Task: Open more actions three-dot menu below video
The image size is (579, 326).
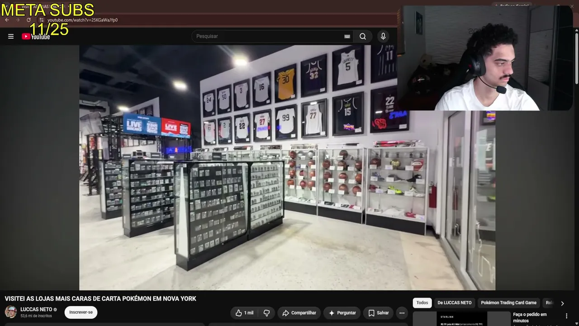Action: tap(402, 313)
